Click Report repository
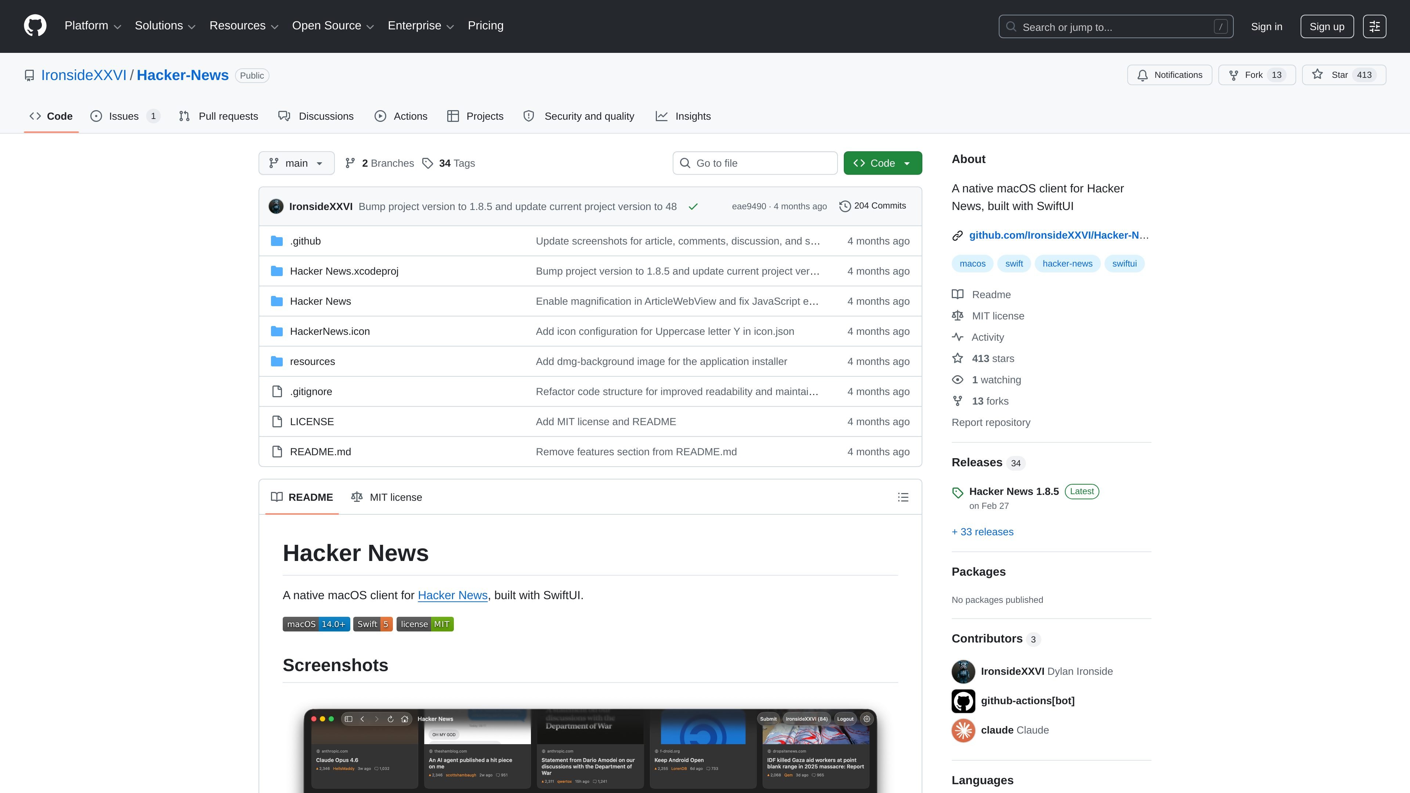This screenshot has height=793, width=1410. [991, 423]
